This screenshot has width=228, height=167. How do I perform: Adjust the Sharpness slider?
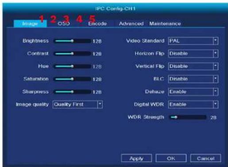pos(72,92)
